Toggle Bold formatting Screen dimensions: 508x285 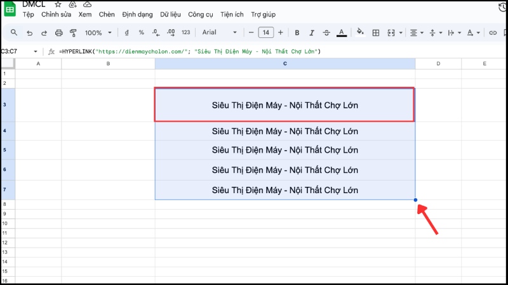pyautogui.click(x=297, y=33)
